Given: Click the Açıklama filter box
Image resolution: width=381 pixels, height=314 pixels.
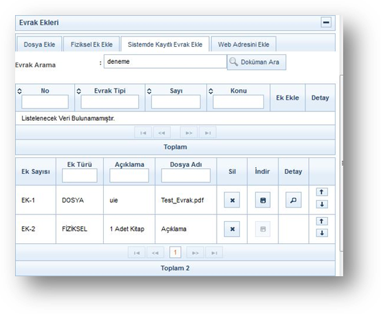Looking at the screenshot, I should coord(129,176).
